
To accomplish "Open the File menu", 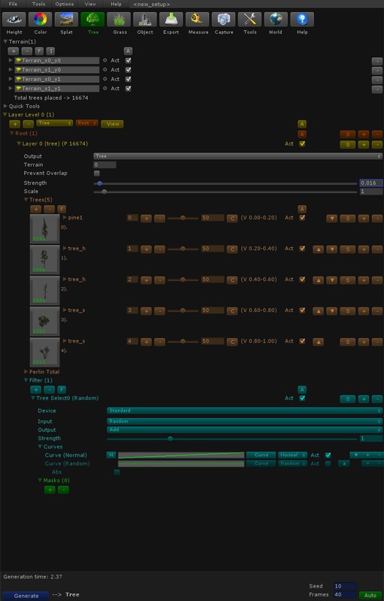I will (x=13, y=5).
